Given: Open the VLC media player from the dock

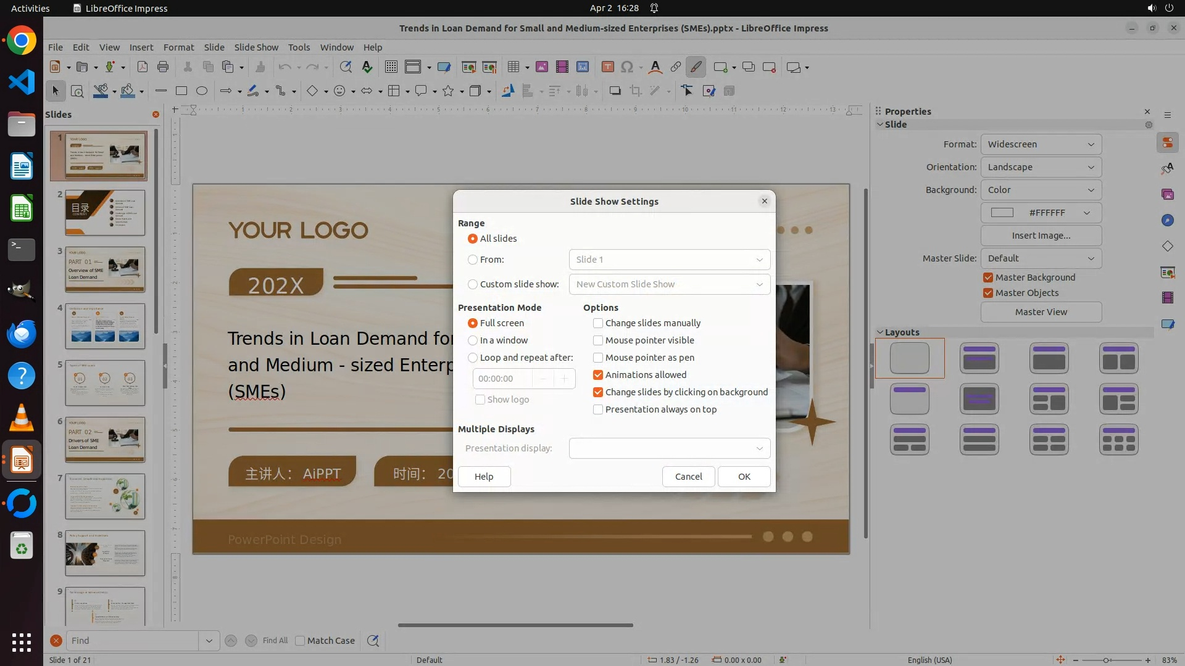Looking at the screenshot, I should tap(22, 419).
